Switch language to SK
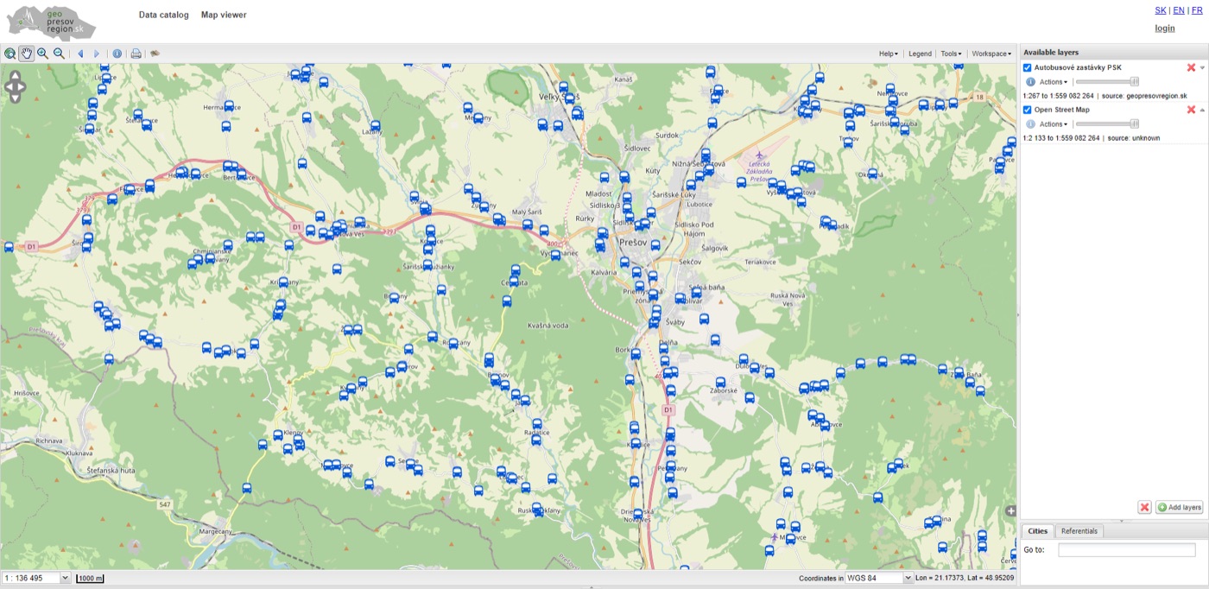Viewport: 1209px width, 589px height. (x=1160, y=10)
